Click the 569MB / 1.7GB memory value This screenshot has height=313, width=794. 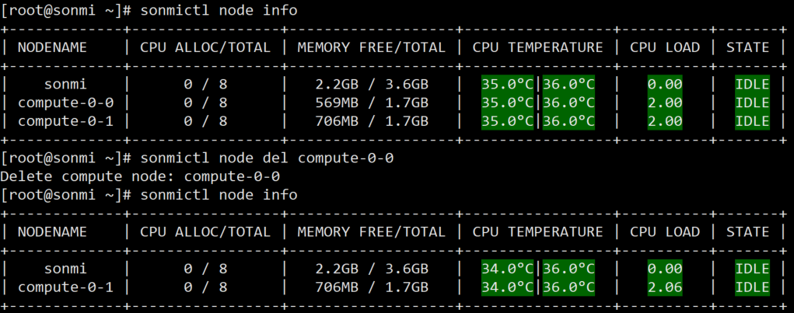point(372,103)
